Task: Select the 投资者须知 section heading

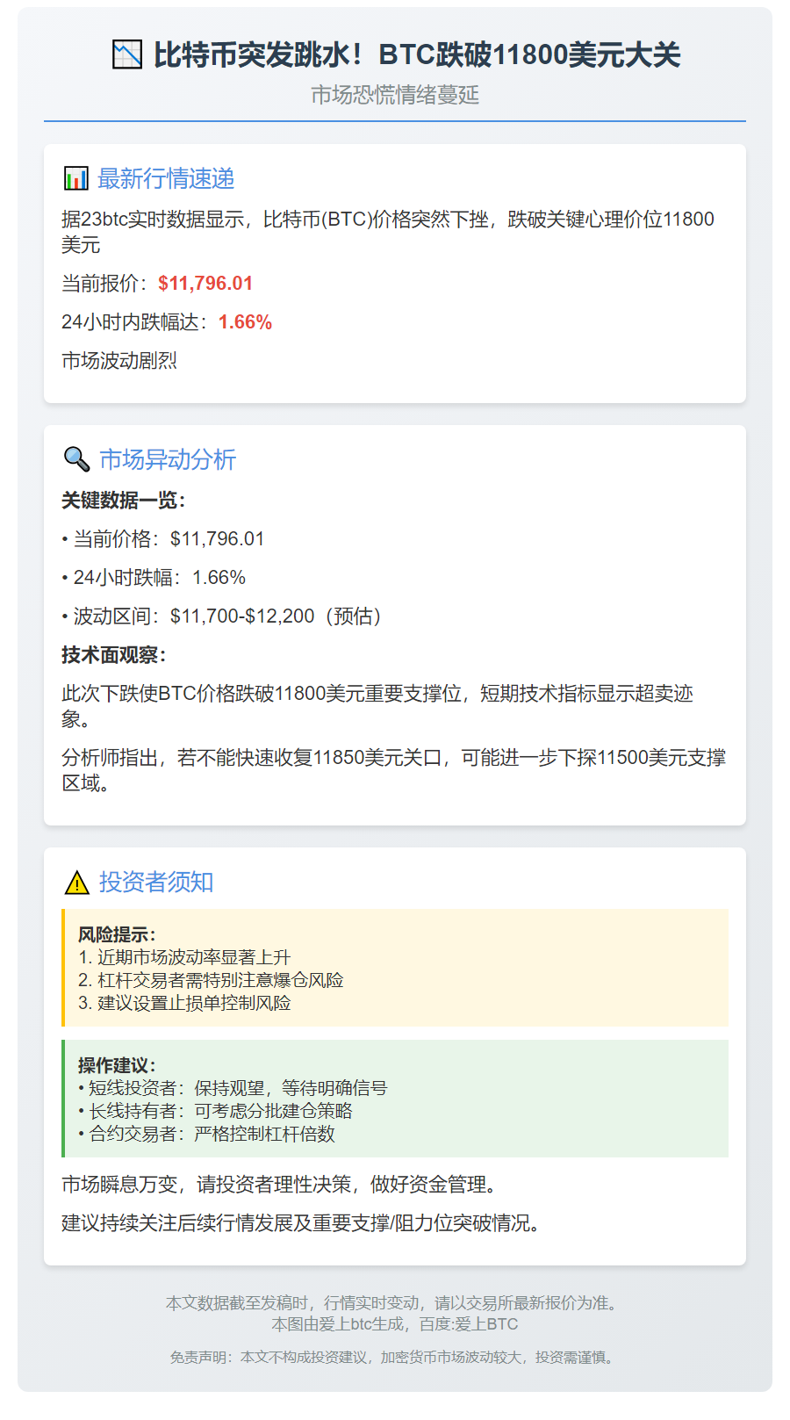Action: pyautogui.click(x=156, y=883)
